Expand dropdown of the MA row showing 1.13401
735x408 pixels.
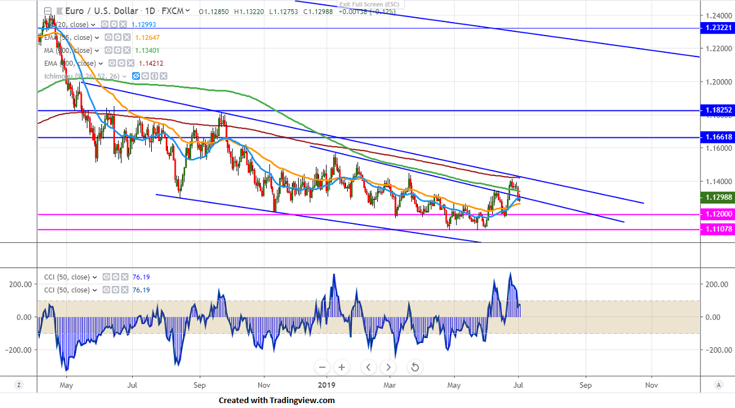pos(97,50)
